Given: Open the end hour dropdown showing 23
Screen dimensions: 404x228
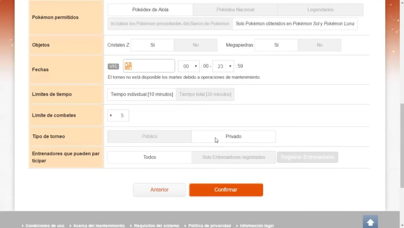Looking at the screenshot, I should pyautogui.click(x=223, y=66).
